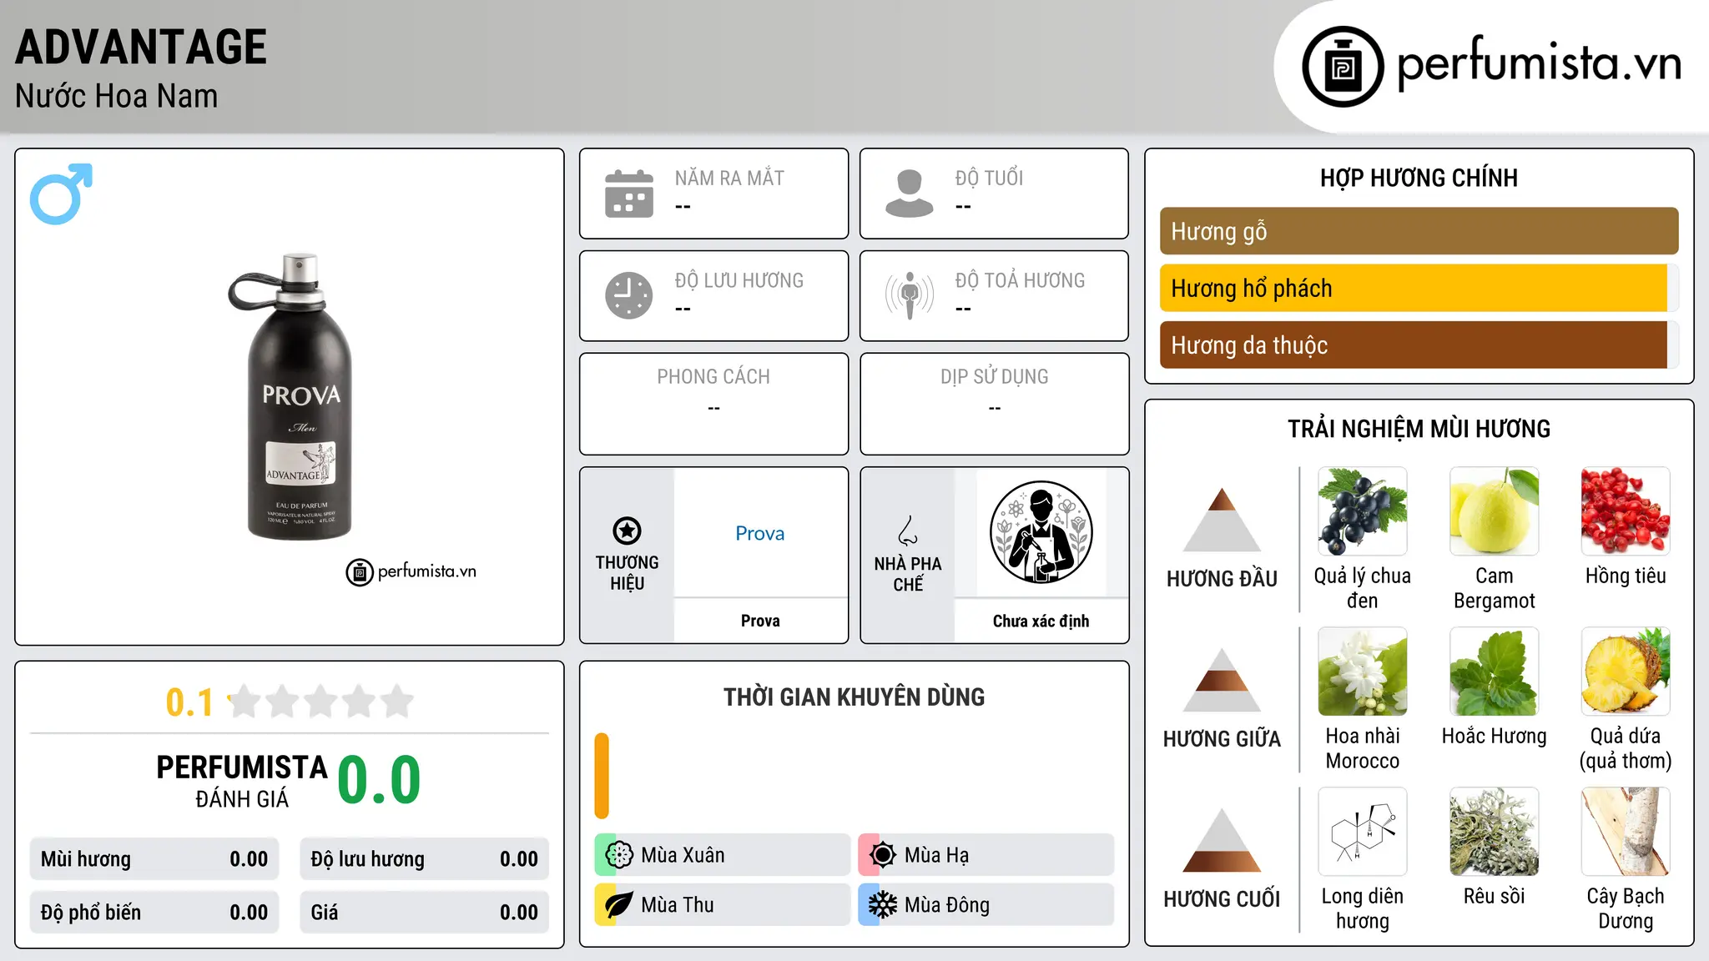Click the orange 0.1 rating value
This screenshot has width=1709, height=961.
tap(189, 702)
